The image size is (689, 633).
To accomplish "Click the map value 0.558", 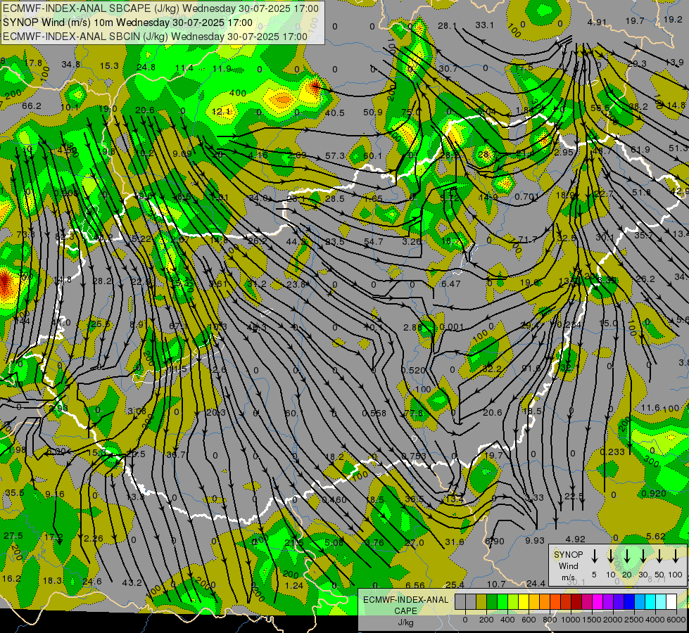I will pos(374,414).
